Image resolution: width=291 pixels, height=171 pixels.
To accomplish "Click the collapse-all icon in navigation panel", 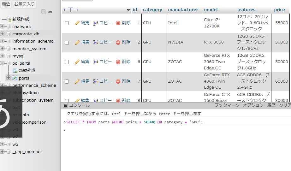I will click(x=44, y=12).
